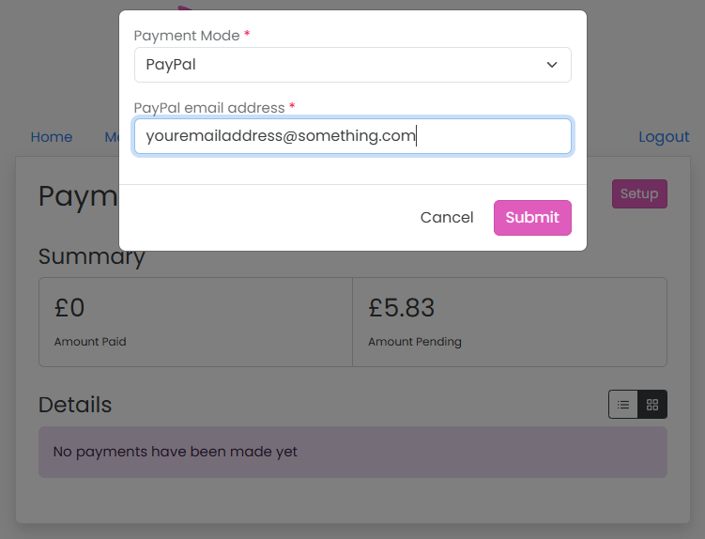Go to the Home page link
The width and height of the screenshot is (705, 539).
52,137
